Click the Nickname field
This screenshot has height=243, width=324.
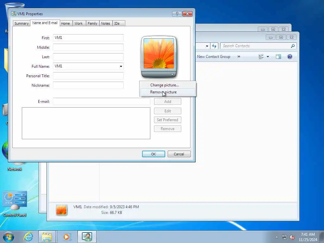point(88,85)
